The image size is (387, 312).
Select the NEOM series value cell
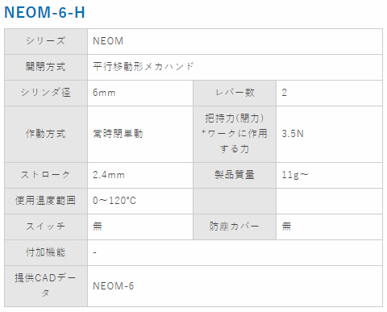(x=235, y=41)
